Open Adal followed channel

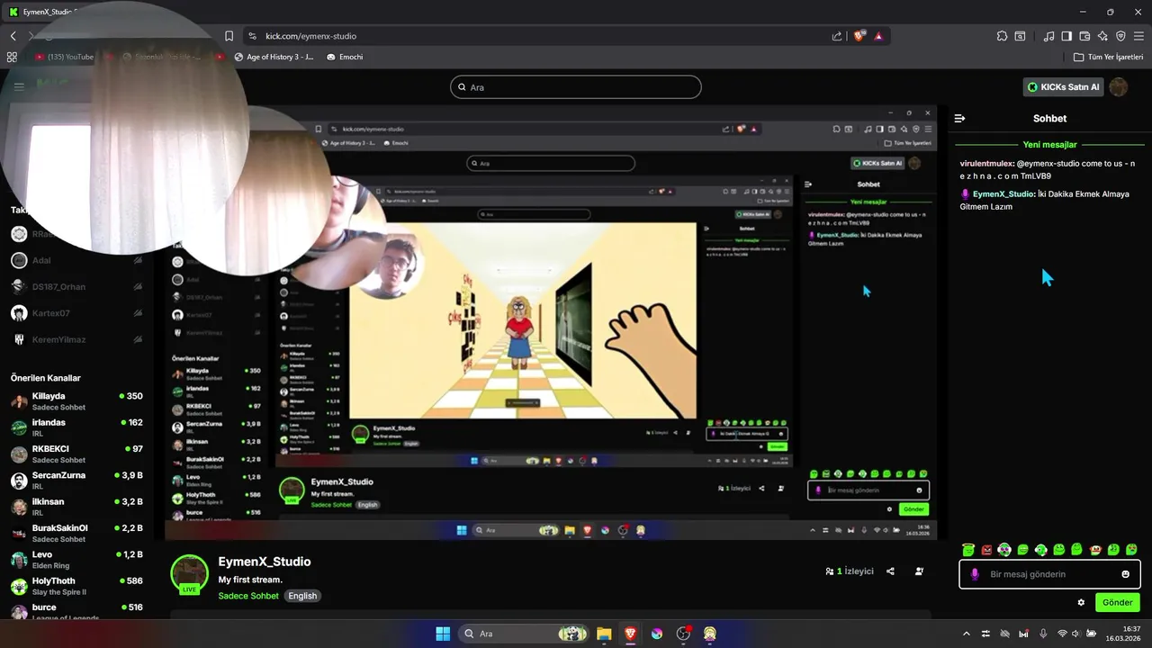76,260
